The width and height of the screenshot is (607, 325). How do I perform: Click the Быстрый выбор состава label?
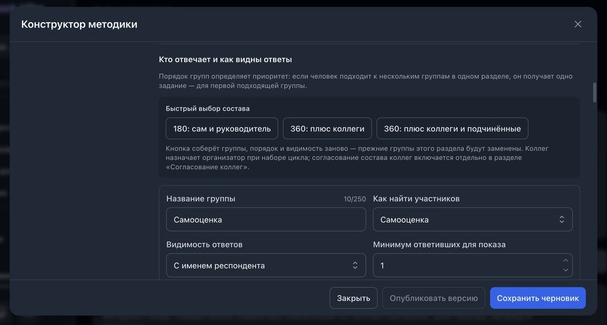207,108
